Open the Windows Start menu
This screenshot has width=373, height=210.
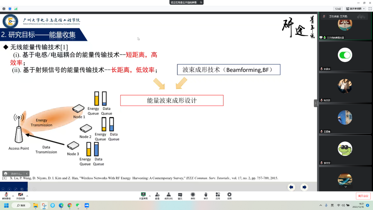pos(6,205)
